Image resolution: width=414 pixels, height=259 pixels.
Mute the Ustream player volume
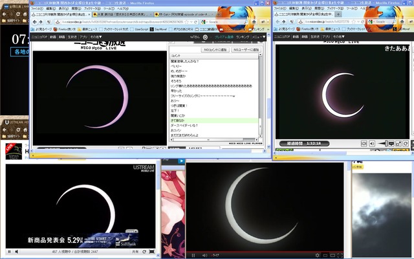pyautogui.click(x=16, y=252)
